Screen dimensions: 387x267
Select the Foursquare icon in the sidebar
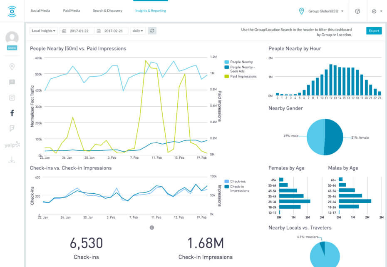pos(12,128)
